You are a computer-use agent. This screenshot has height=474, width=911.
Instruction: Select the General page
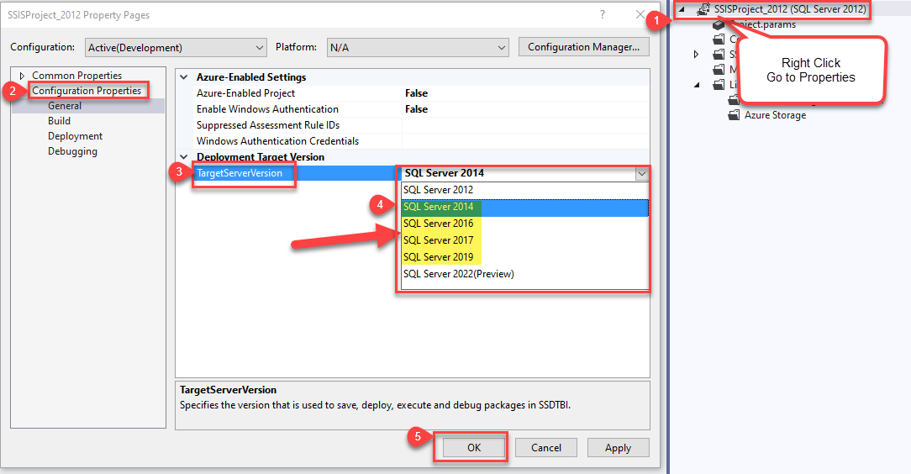[65, 106]
